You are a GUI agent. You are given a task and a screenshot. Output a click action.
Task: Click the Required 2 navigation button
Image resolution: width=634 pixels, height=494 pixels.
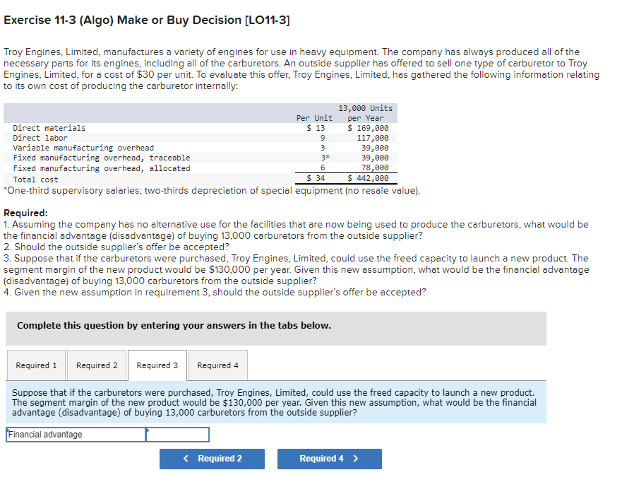click(212, 459)
